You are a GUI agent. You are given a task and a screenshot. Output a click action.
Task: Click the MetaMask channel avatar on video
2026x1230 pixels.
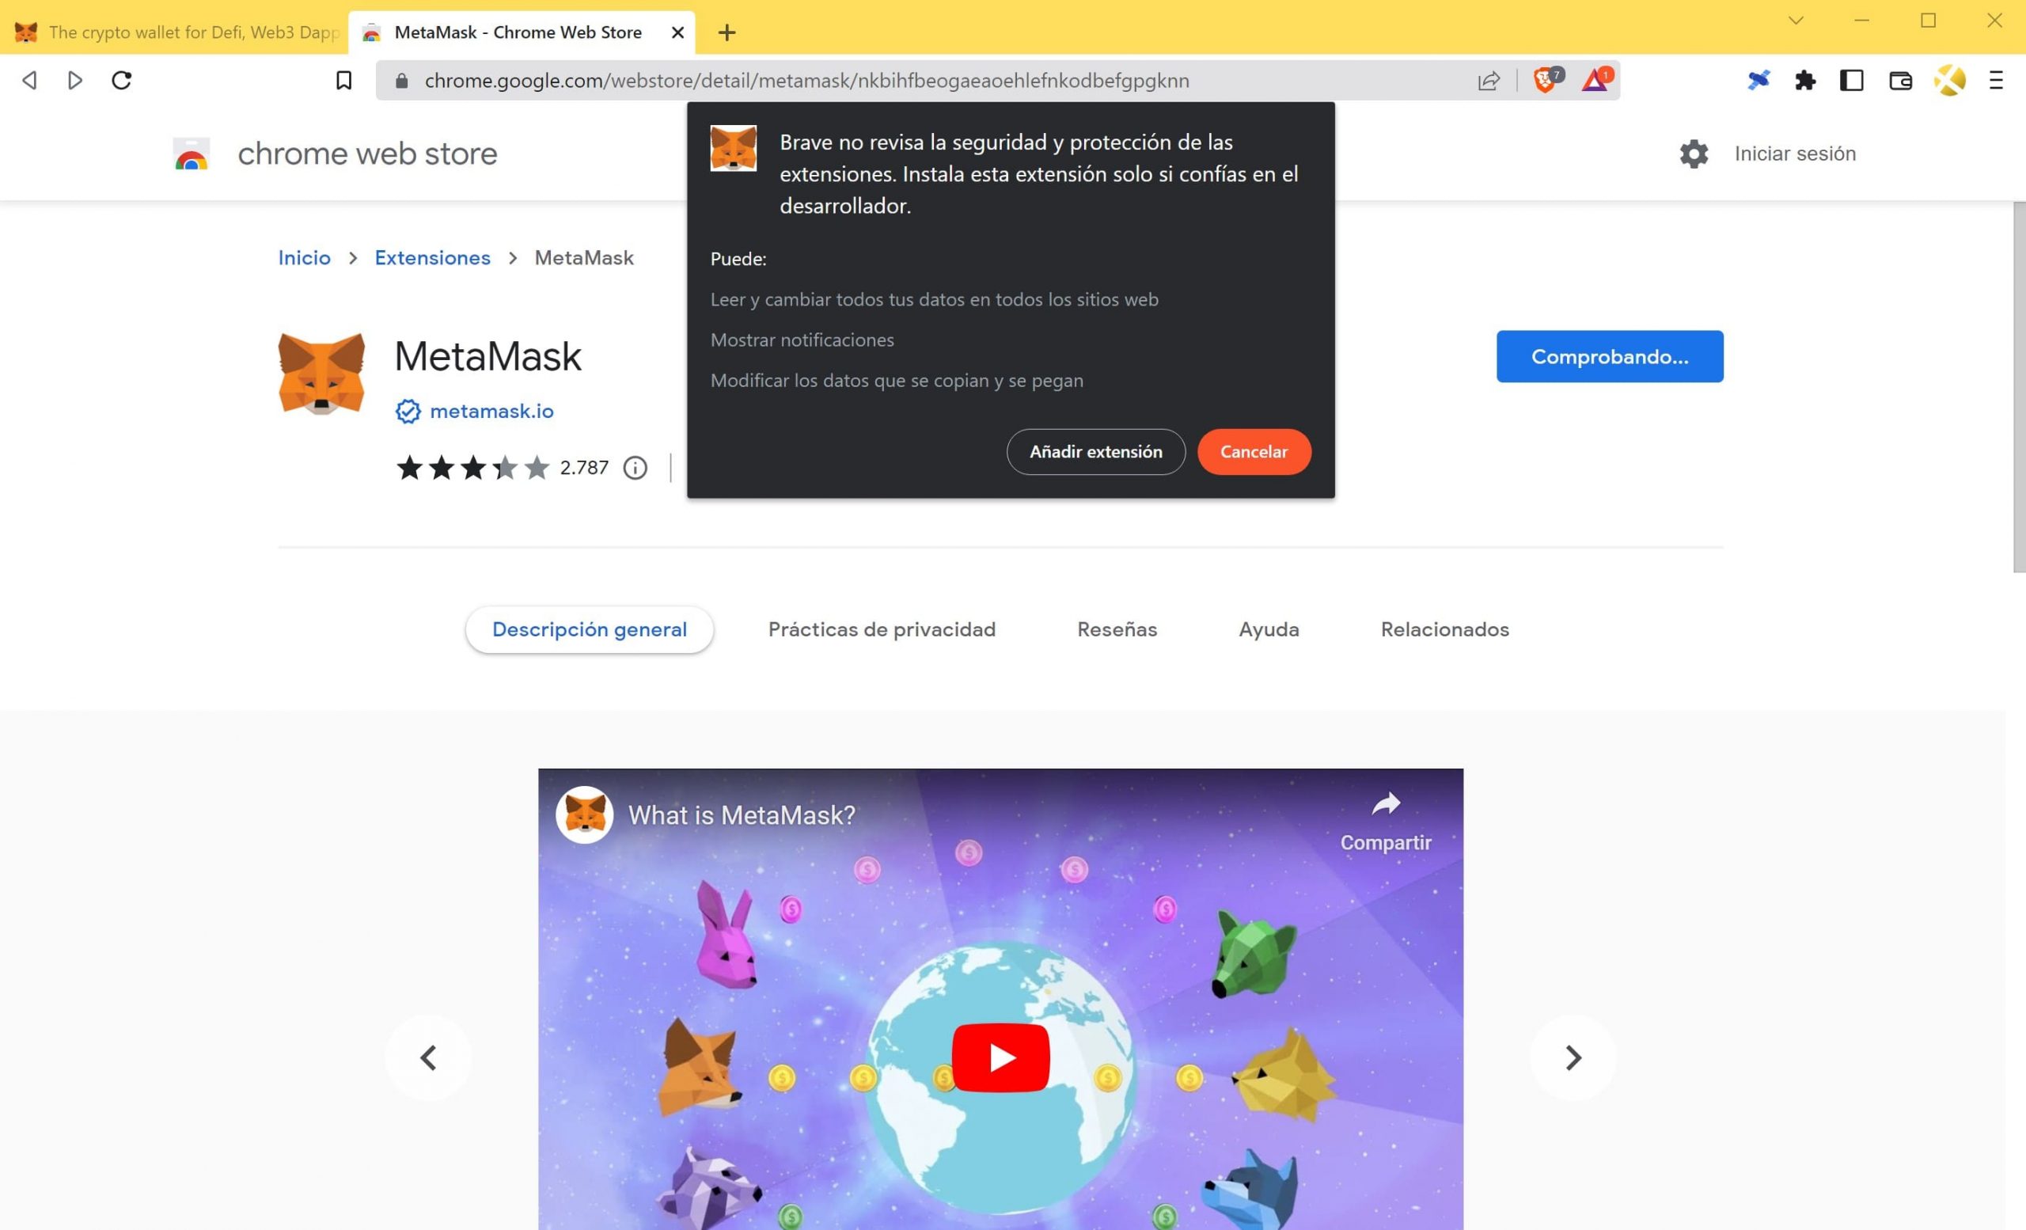pos(585,814)
